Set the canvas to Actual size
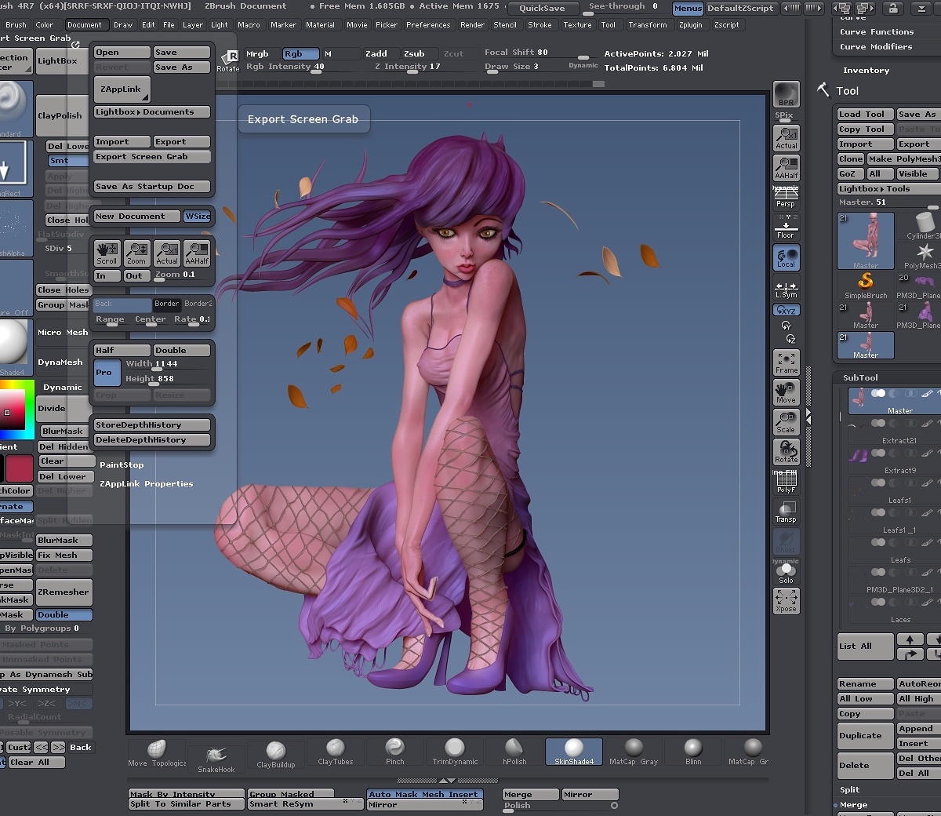This screenshot has height=816, width=941. coord(786,138)
